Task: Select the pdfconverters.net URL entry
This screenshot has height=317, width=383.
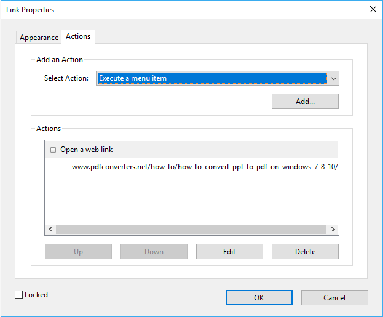Action: pos(205,167)
